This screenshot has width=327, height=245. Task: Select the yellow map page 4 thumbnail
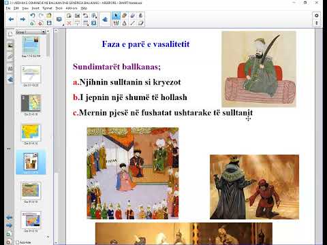(x=31, y=133)
